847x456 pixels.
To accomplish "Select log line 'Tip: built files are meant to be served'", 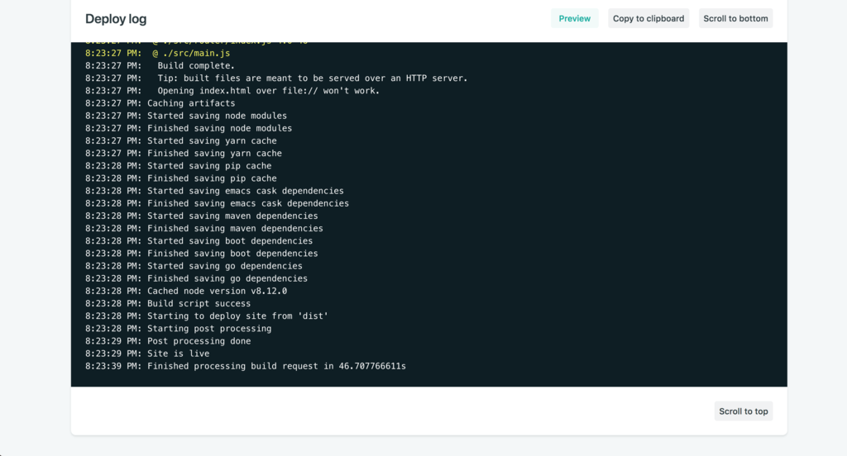I will click(276, 78).
